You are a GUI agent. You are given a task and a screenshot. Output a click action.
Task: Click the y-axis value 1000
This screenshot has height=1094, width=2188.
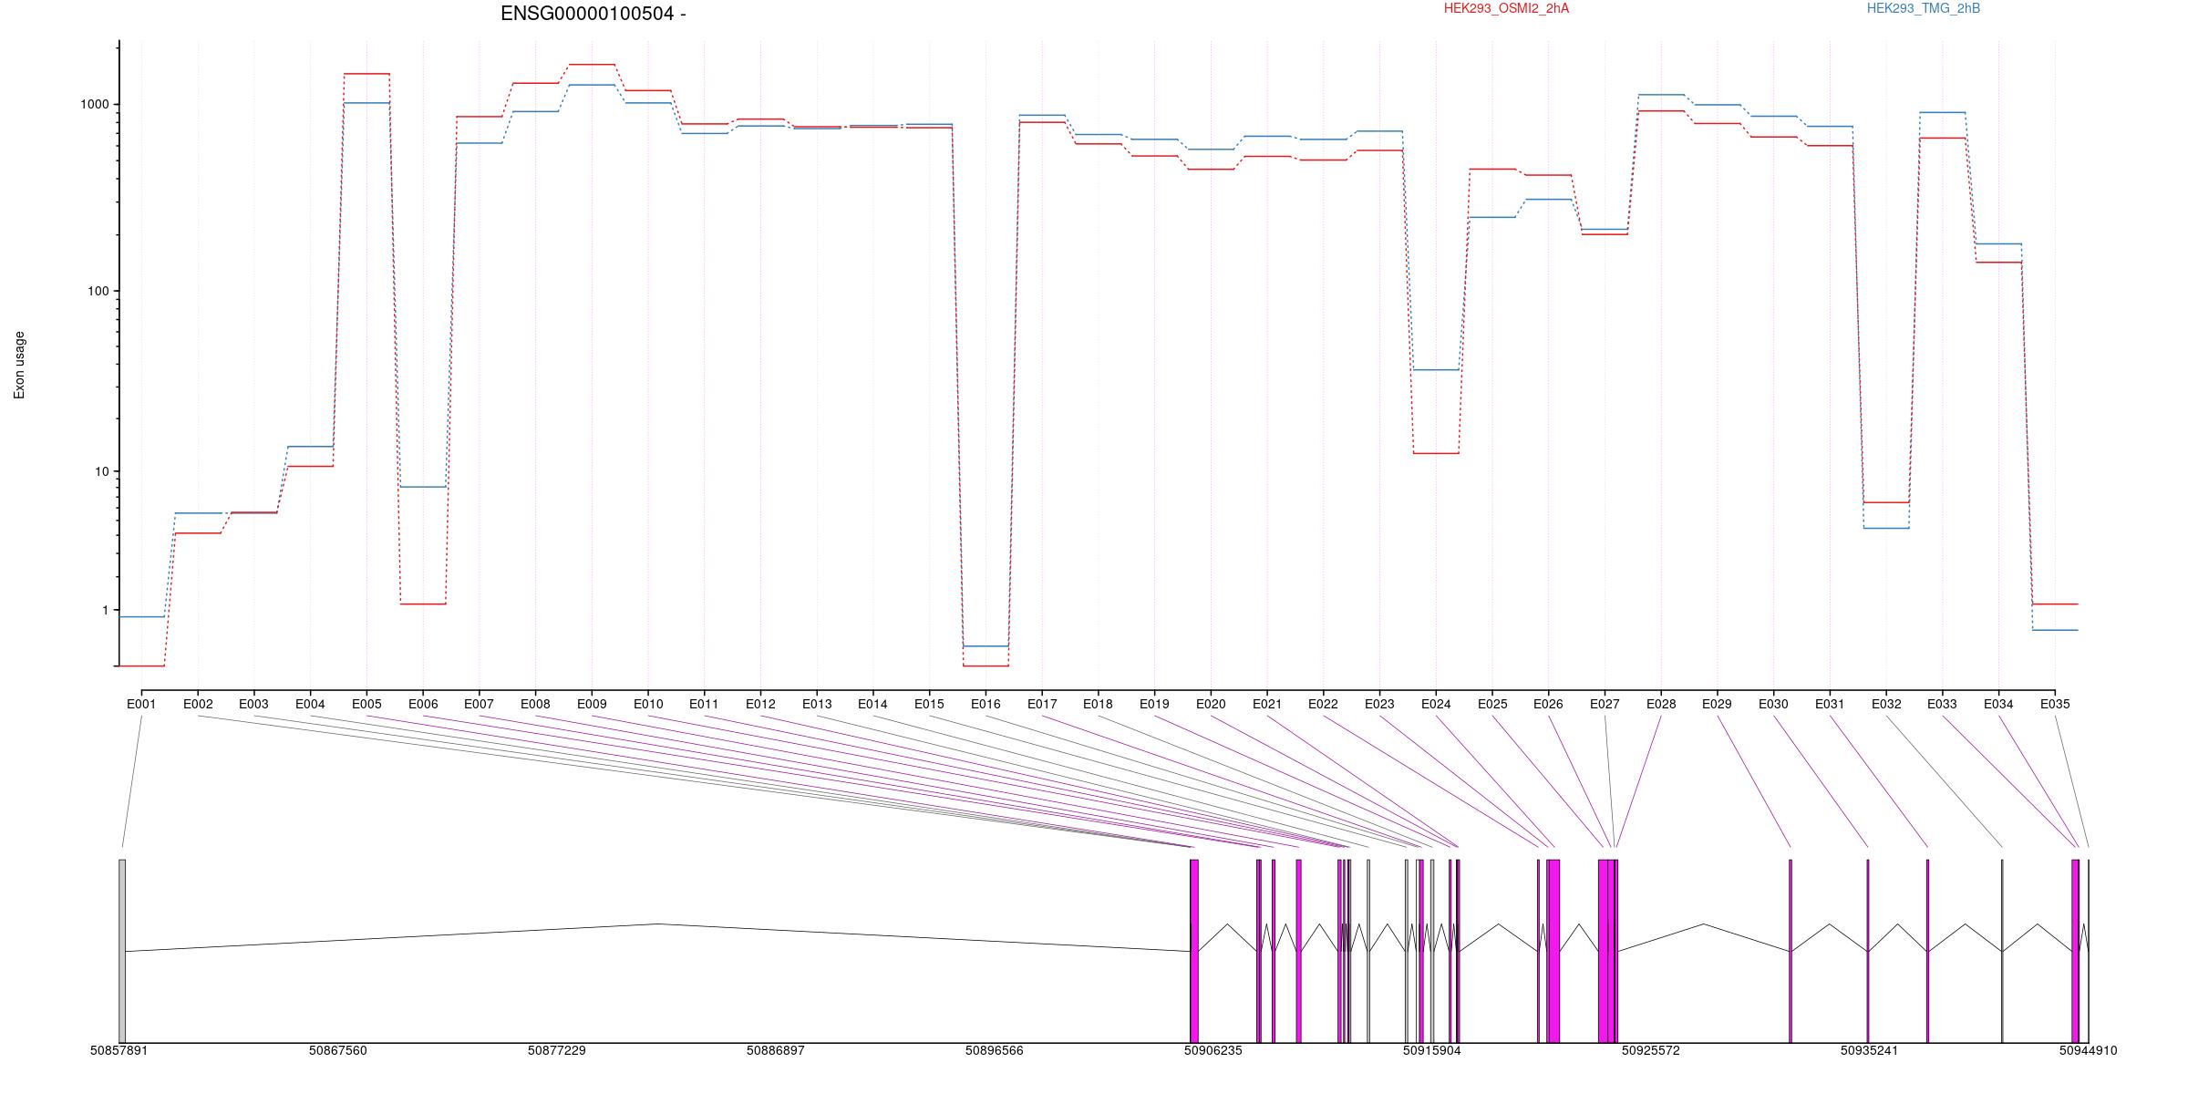[95, 104]
